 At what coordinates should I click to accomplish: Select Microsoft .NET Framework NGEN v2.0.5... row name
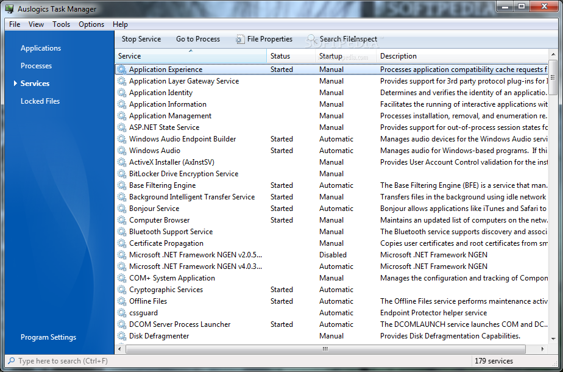point(196,255)
